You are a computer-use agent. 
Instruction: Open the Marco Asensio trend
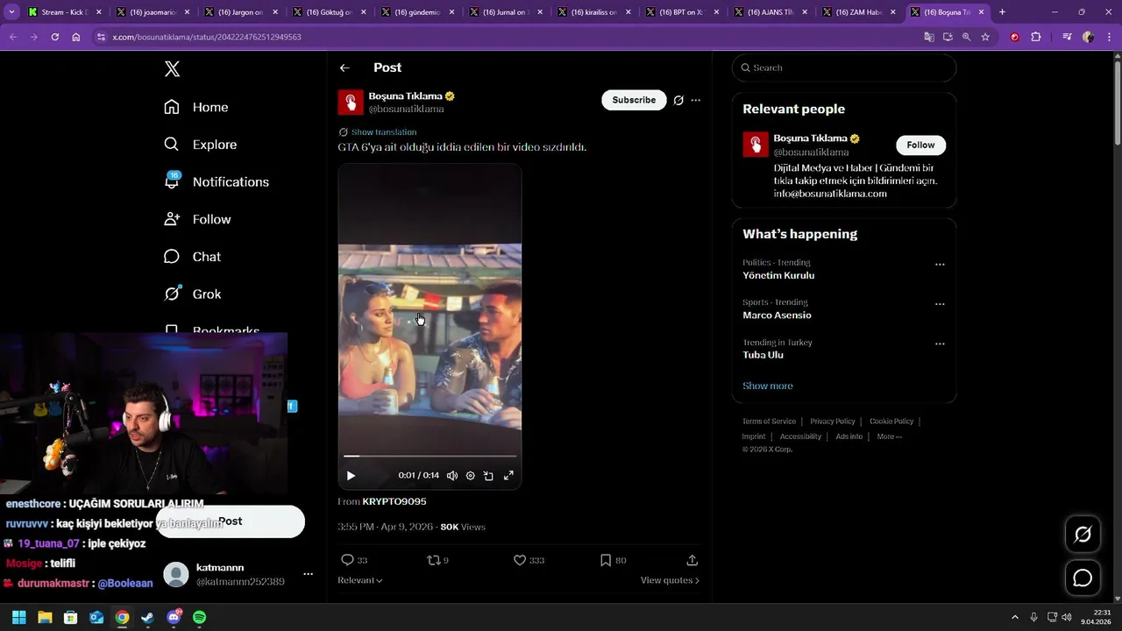pyautogui.click(x=777, y=315)
